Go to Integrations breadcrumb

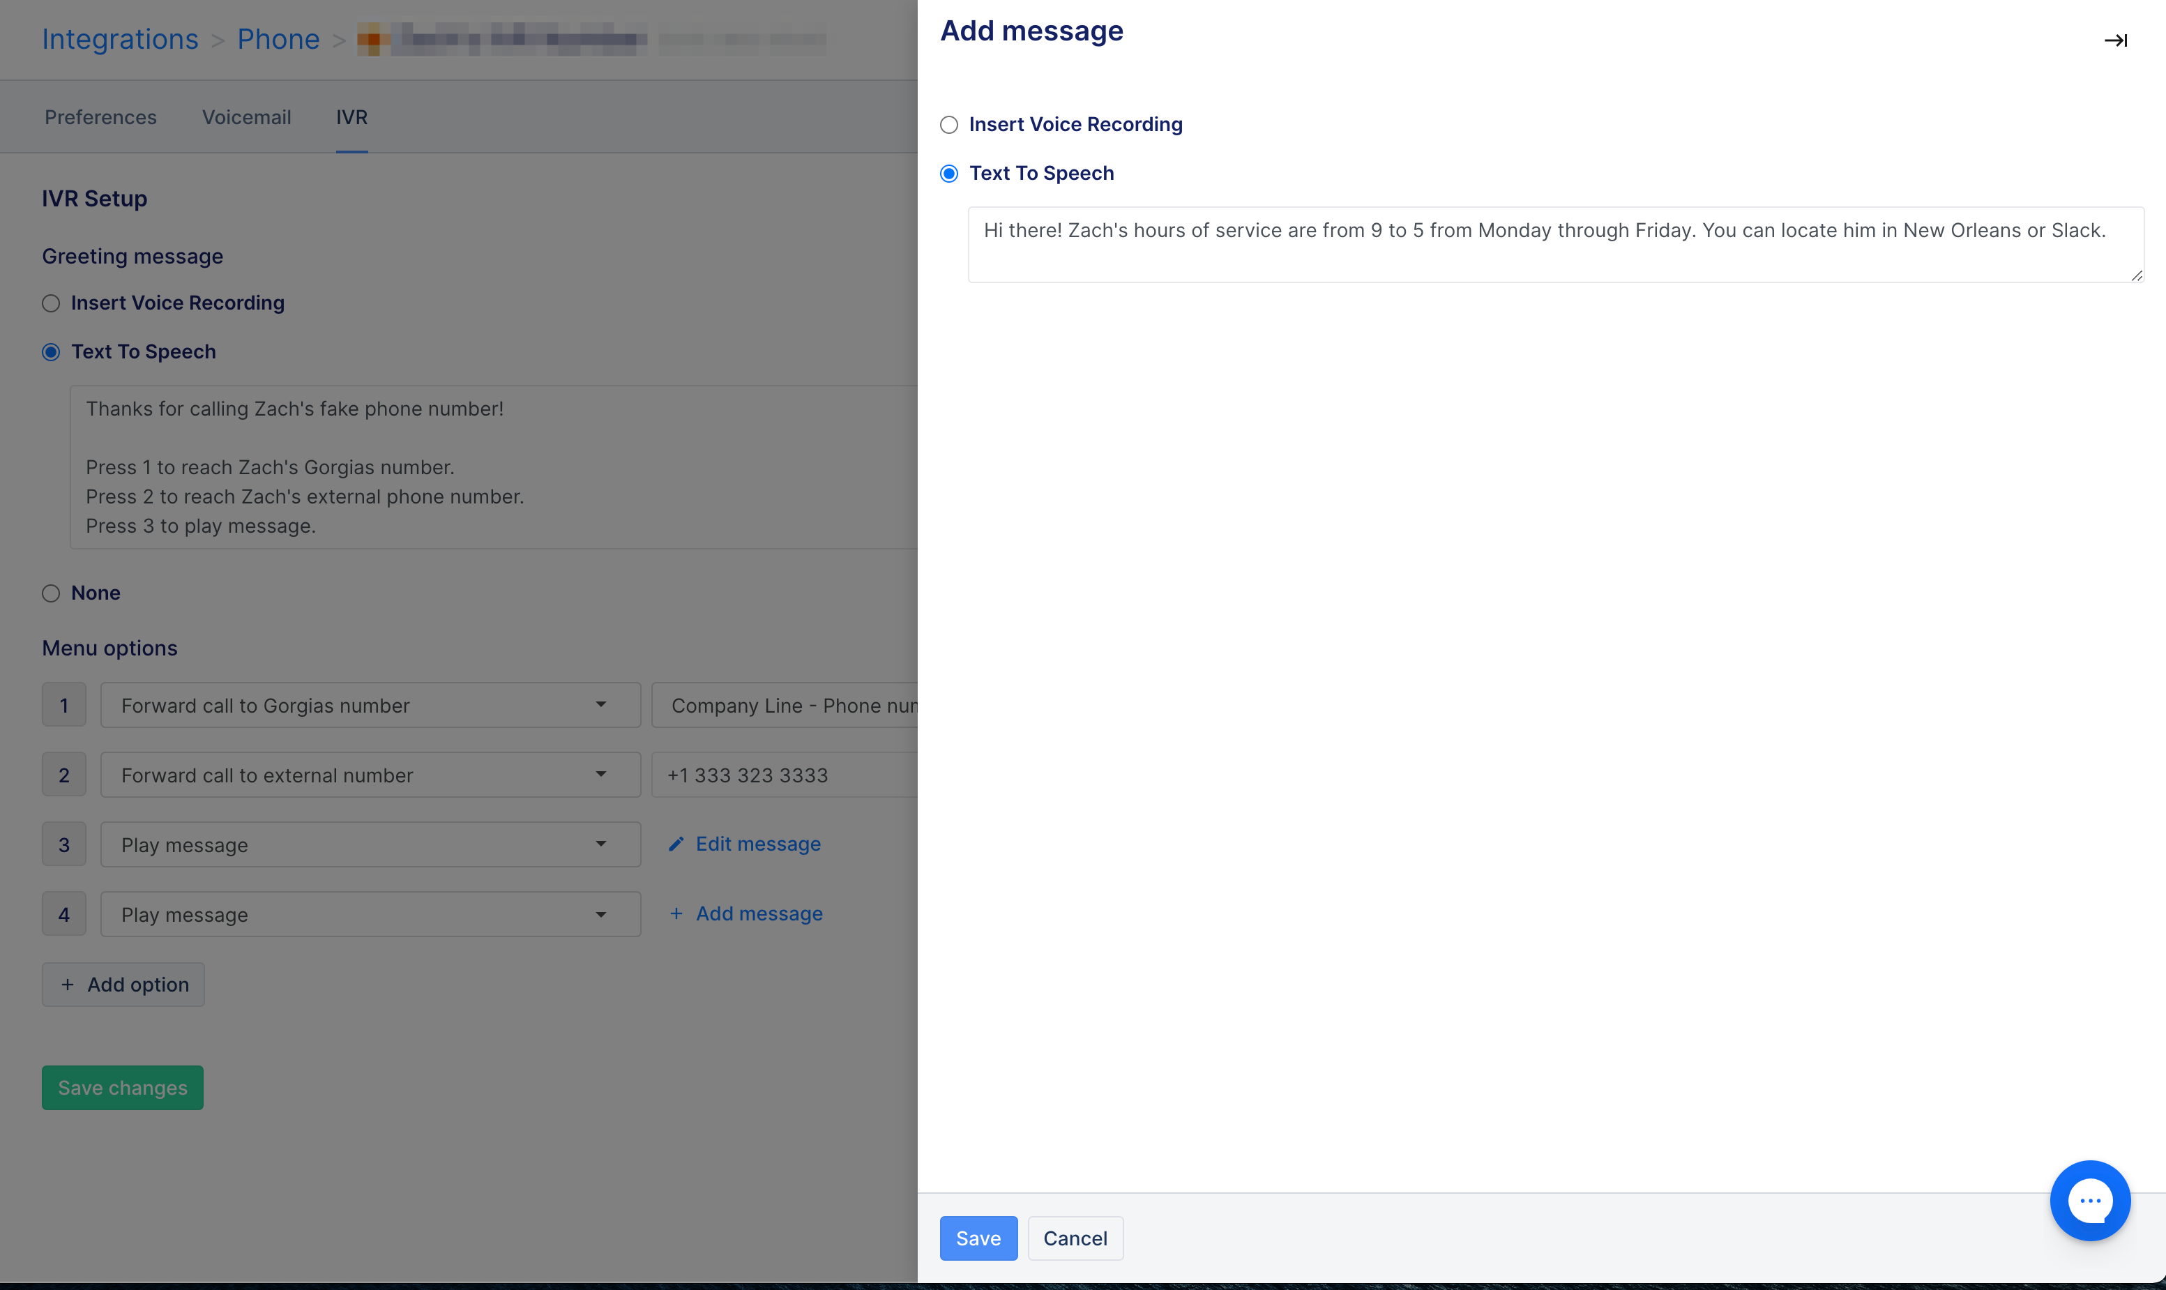120,39
